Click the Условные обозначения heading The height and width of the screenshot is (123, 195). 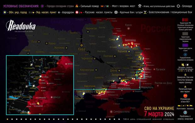click(21, 6)
